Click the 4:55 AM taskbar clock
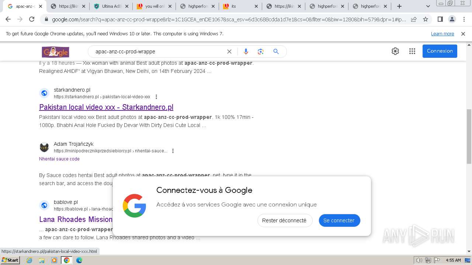The height and width of the screenshot is (265, 472). coord(453,260)
